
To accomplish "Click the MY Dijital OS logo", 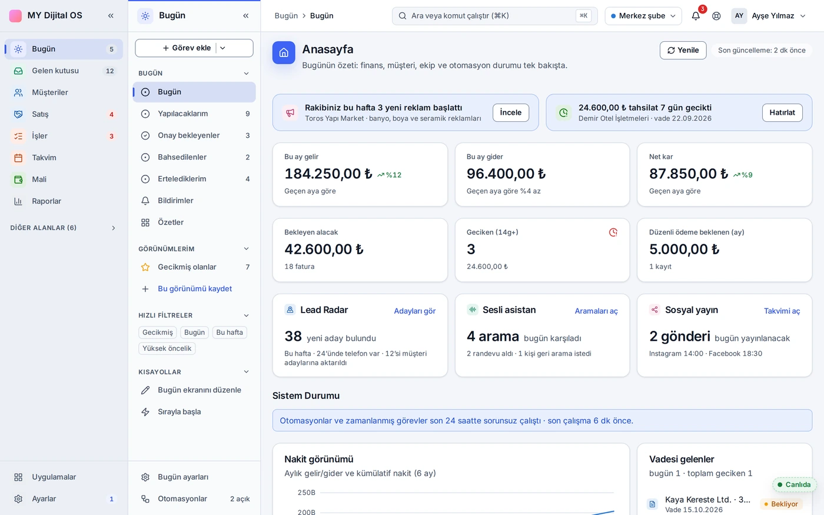I will pyautogui.click(x=16, y=16).
